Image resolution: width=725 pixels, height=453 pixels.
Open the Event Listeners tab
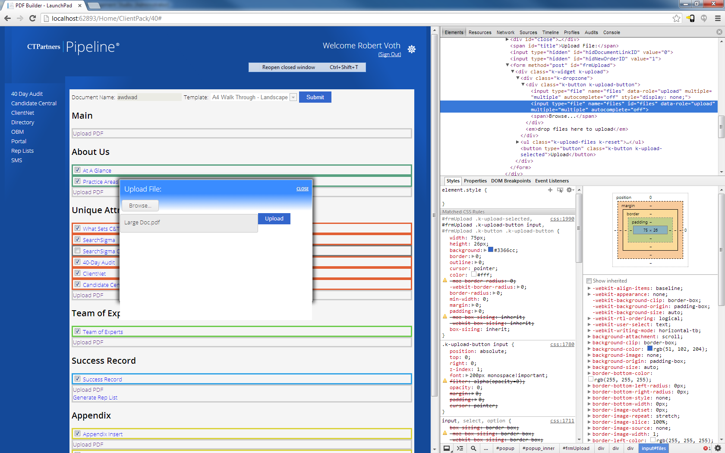point(552,181)
